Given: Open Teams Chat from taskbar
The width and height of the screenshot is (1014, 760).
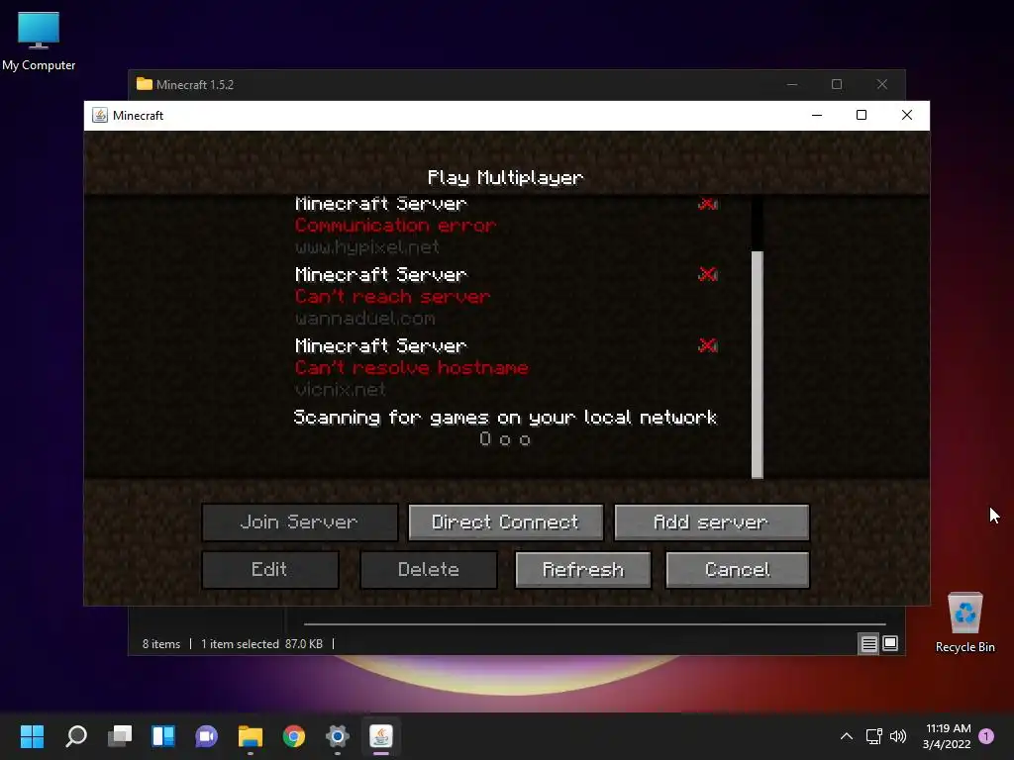Looking at the screenshot, I should coord(206,736).
